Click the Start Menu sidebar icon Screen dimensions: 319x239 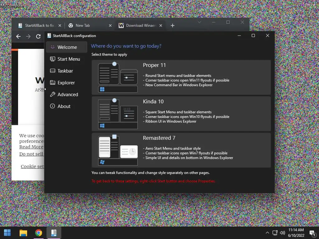52,59
